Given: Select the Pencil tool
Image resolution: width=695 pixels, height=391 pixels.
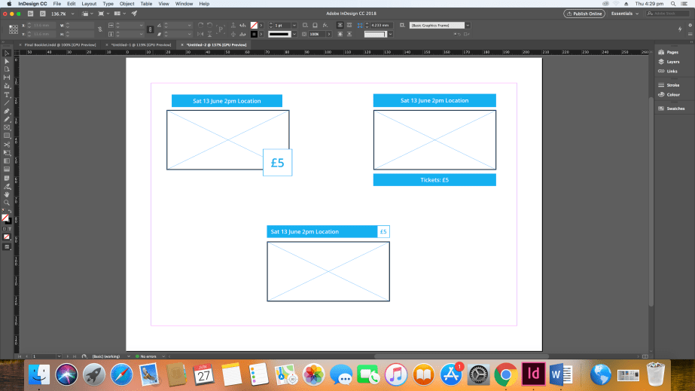Looking at the screenshot, I should click(x=7, y=119).
